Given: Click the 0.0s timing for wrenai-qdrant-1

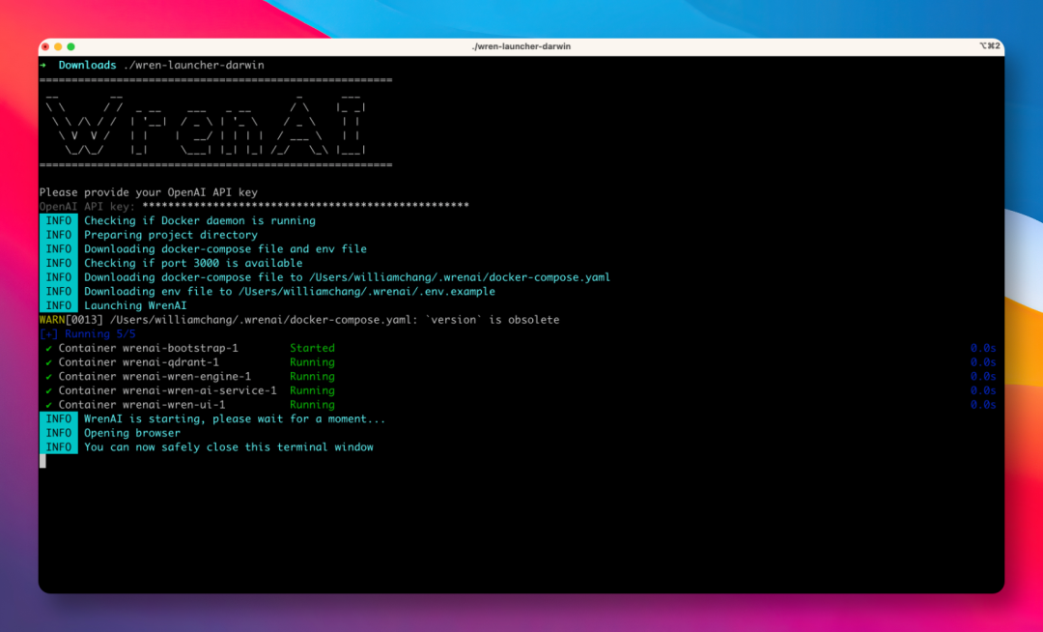Looking at the screenshot, I should pos(982,362).
